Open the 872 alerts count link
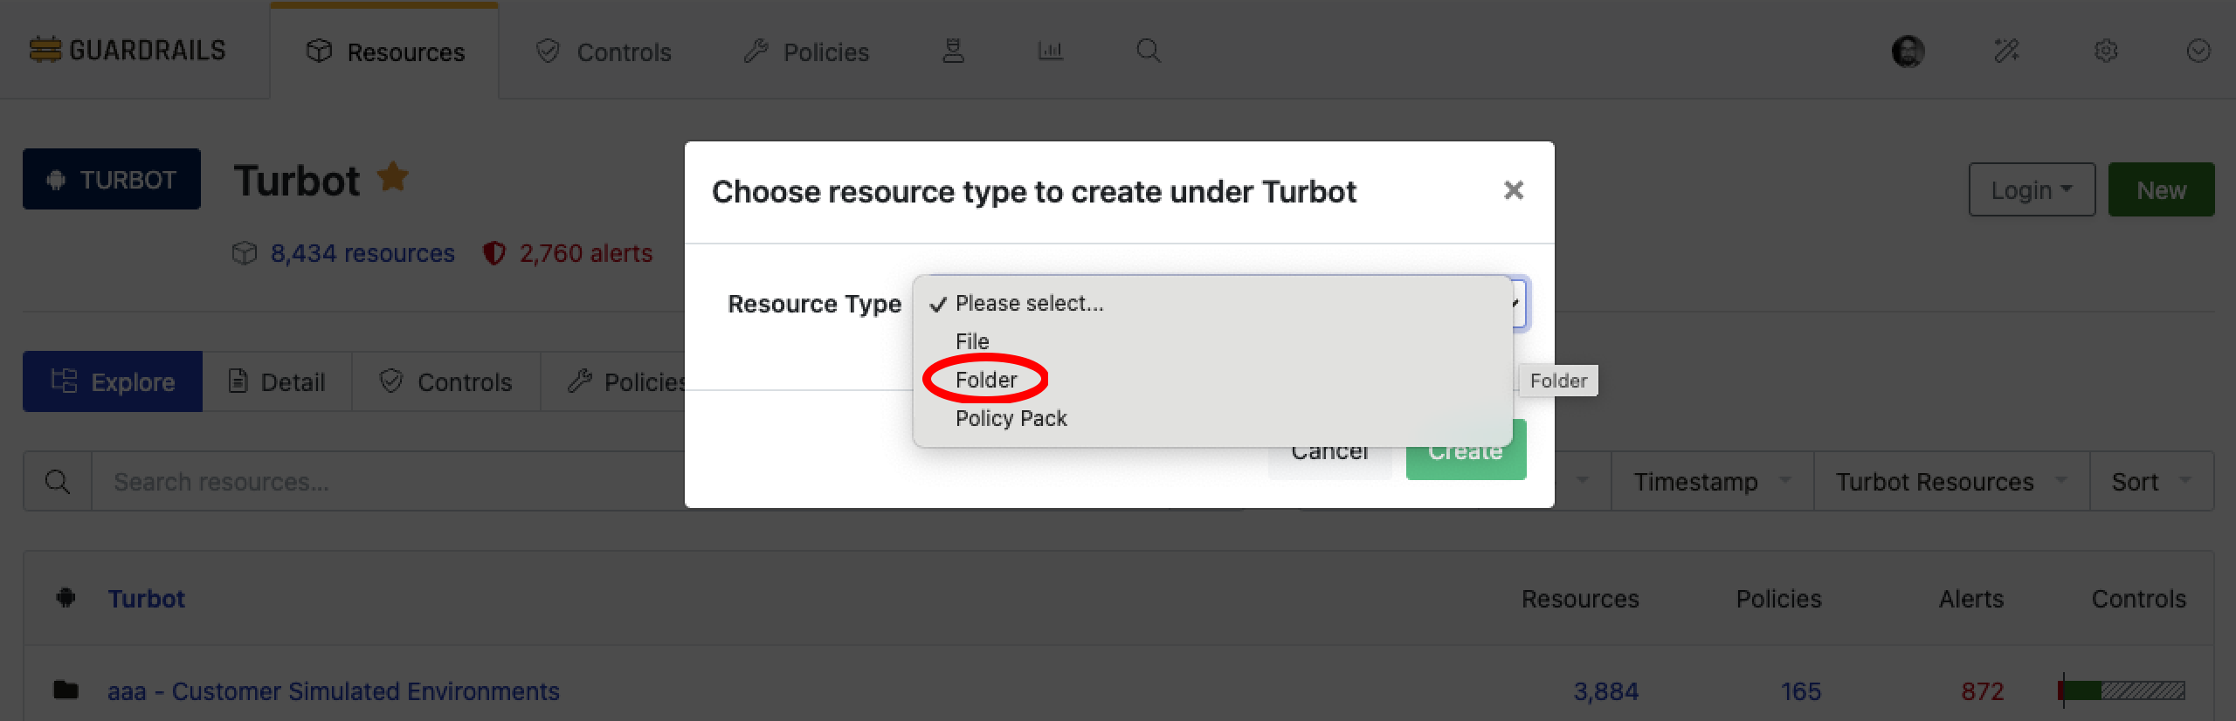2236x721 pixels. point(1982,691)
